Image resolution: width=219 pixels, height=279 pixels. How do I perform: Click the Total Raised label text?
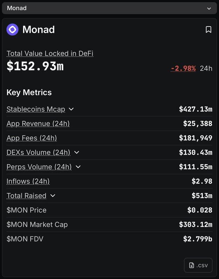click(x=26, y=196)
